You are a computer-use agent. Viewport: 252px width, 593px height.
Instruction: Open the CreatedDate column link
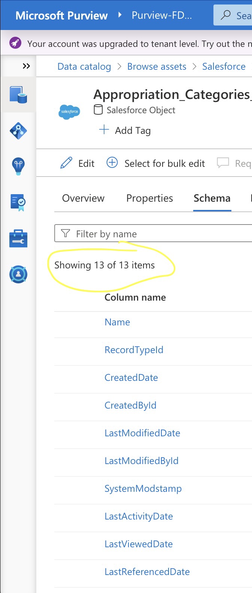[131, 377]
